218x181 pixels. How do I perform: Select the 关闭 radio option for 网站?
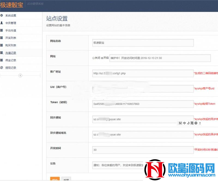click(x=93, y=58)
